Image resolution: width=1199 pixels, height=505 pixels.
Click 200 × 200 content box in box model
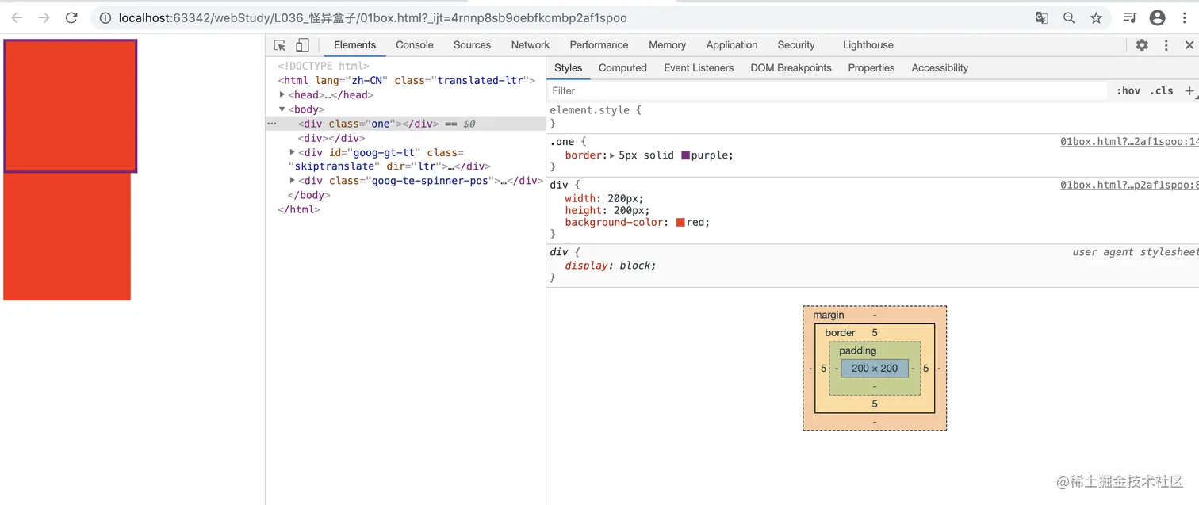(875, 368)
